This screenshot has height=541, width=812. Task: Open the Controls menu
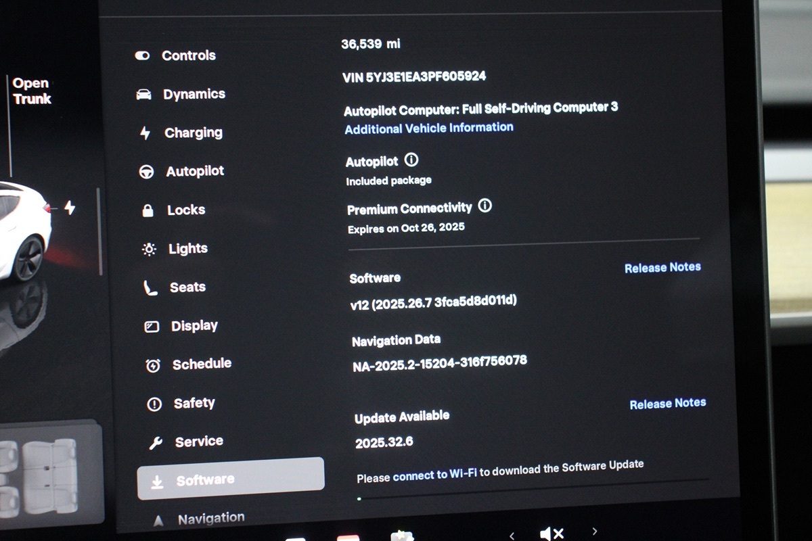[x=188, y=55]
